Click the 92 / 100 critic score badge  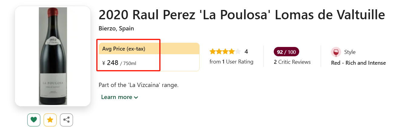[286, 52]
